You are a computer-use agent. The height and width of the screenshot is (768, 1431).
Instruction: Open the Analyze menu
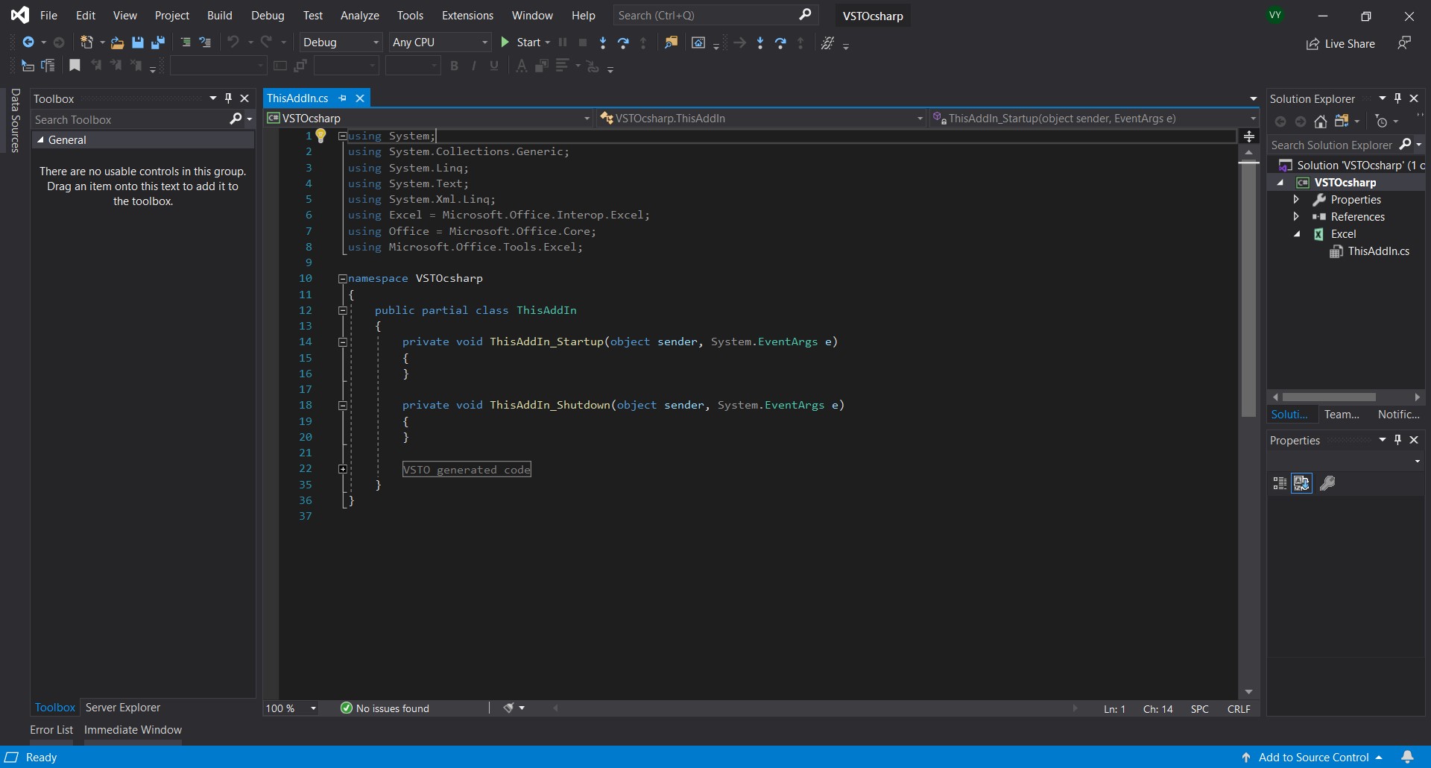click(x=360, y=16)
